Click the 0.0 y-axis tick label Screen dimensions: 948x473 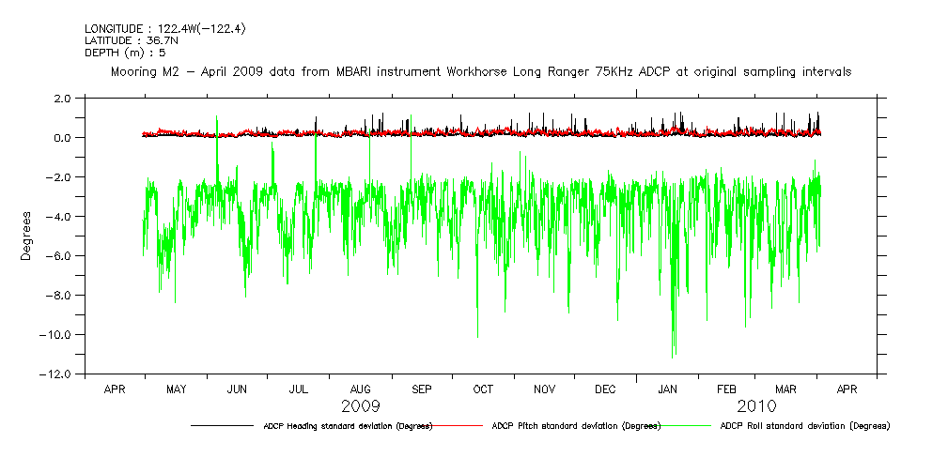(63, 138)
